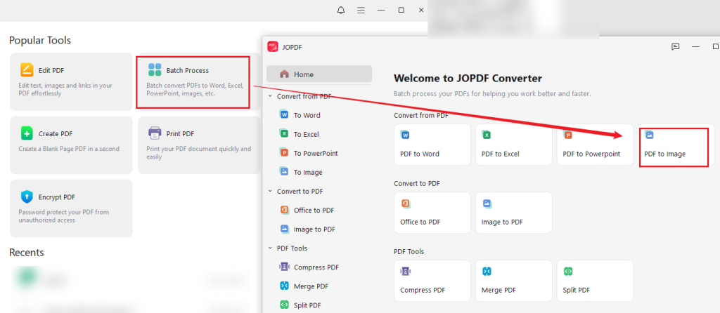Viewport: 720px width, 313px height.
Task: Select To Word label in sidebar
Action: tap(307, 115)
